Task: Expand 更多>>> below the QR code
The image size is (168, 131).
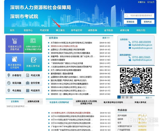Action: tap(149, 98)
